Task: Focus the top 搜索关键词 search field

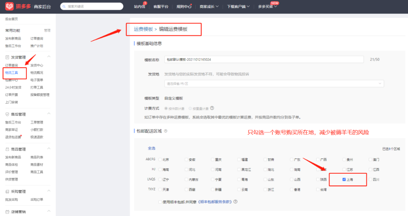Action: pos(91,6)
